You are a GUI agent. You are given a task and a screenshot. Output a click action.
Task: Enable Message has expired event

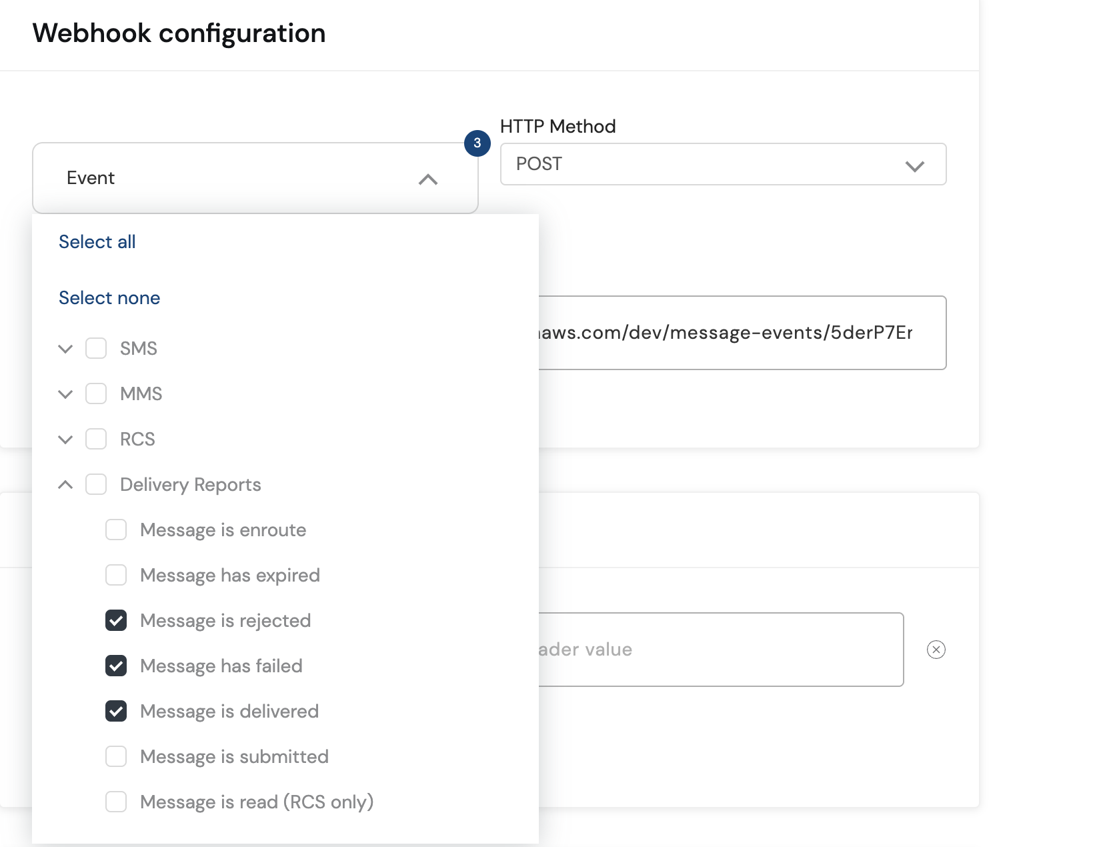point(116,575)
